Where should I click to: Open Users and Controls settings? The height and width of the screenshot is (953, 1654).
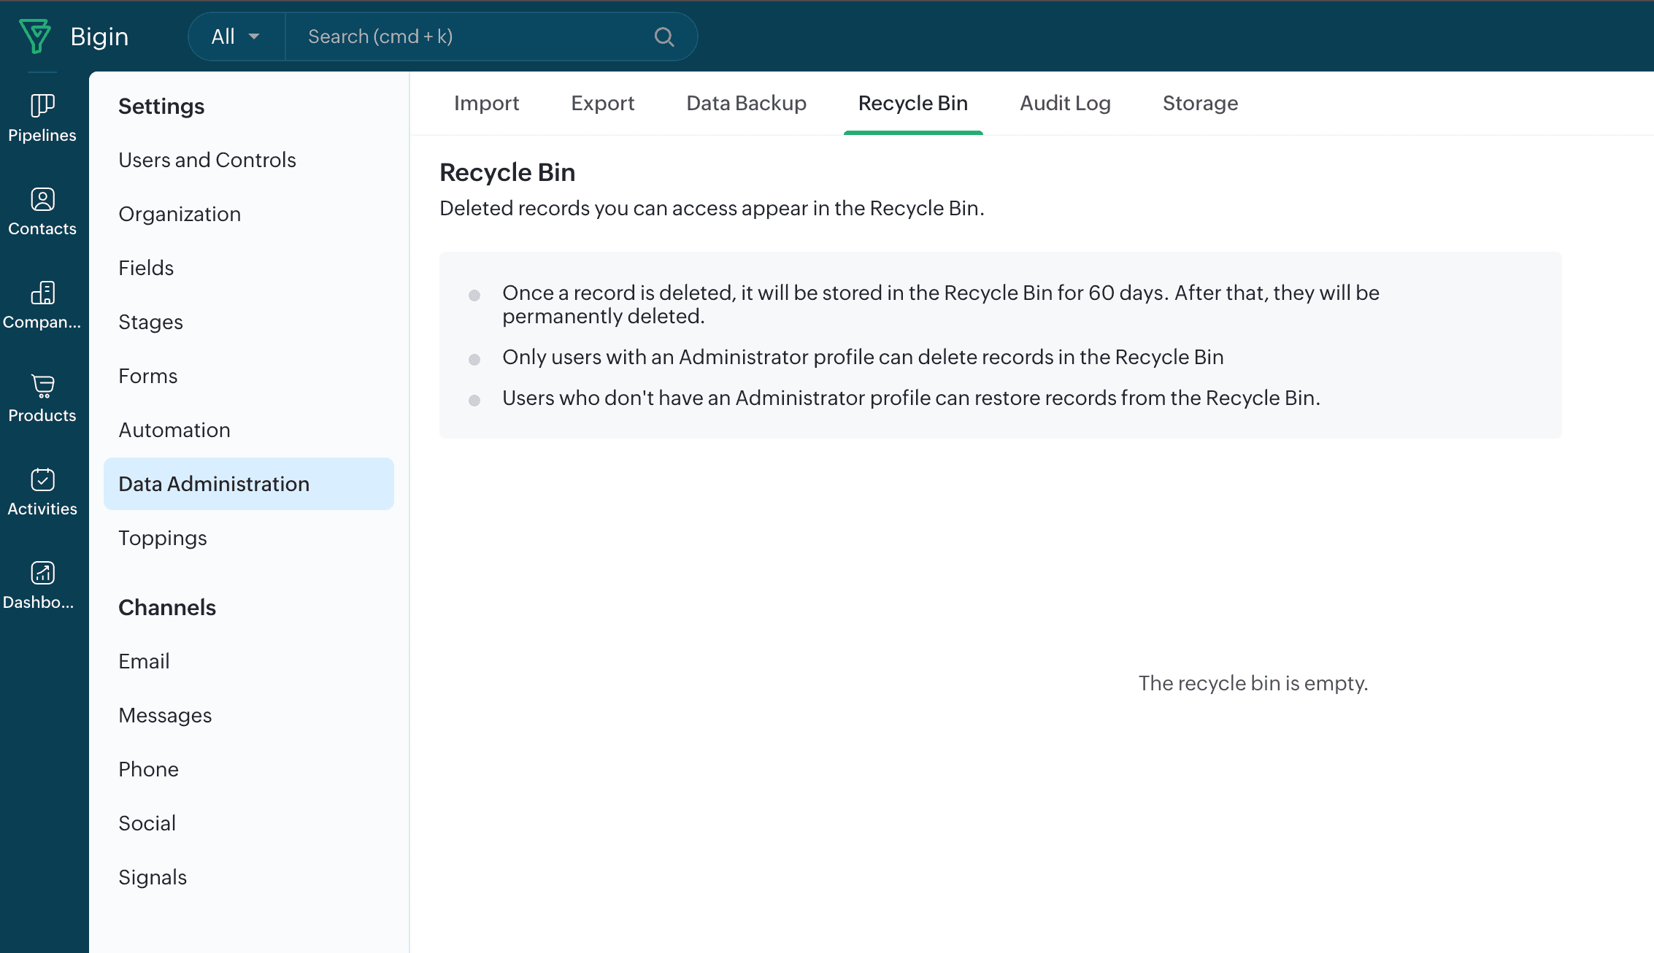207,160
